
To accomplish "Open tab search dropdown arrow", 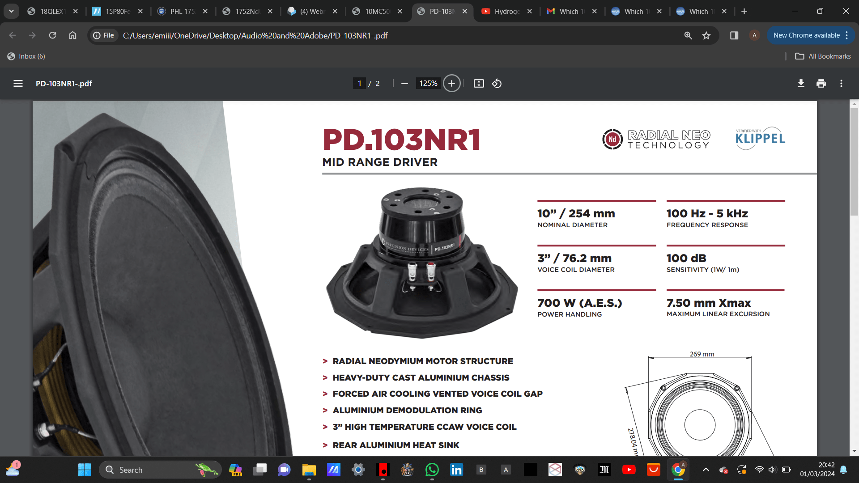I will click(11, 11).
